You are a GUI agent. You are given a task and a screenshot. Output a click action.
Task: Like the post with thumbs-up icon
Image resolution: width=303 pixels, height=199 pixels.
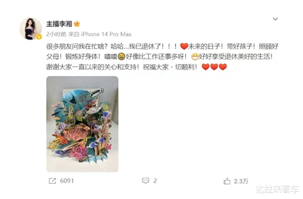click(x=227, y=181)
